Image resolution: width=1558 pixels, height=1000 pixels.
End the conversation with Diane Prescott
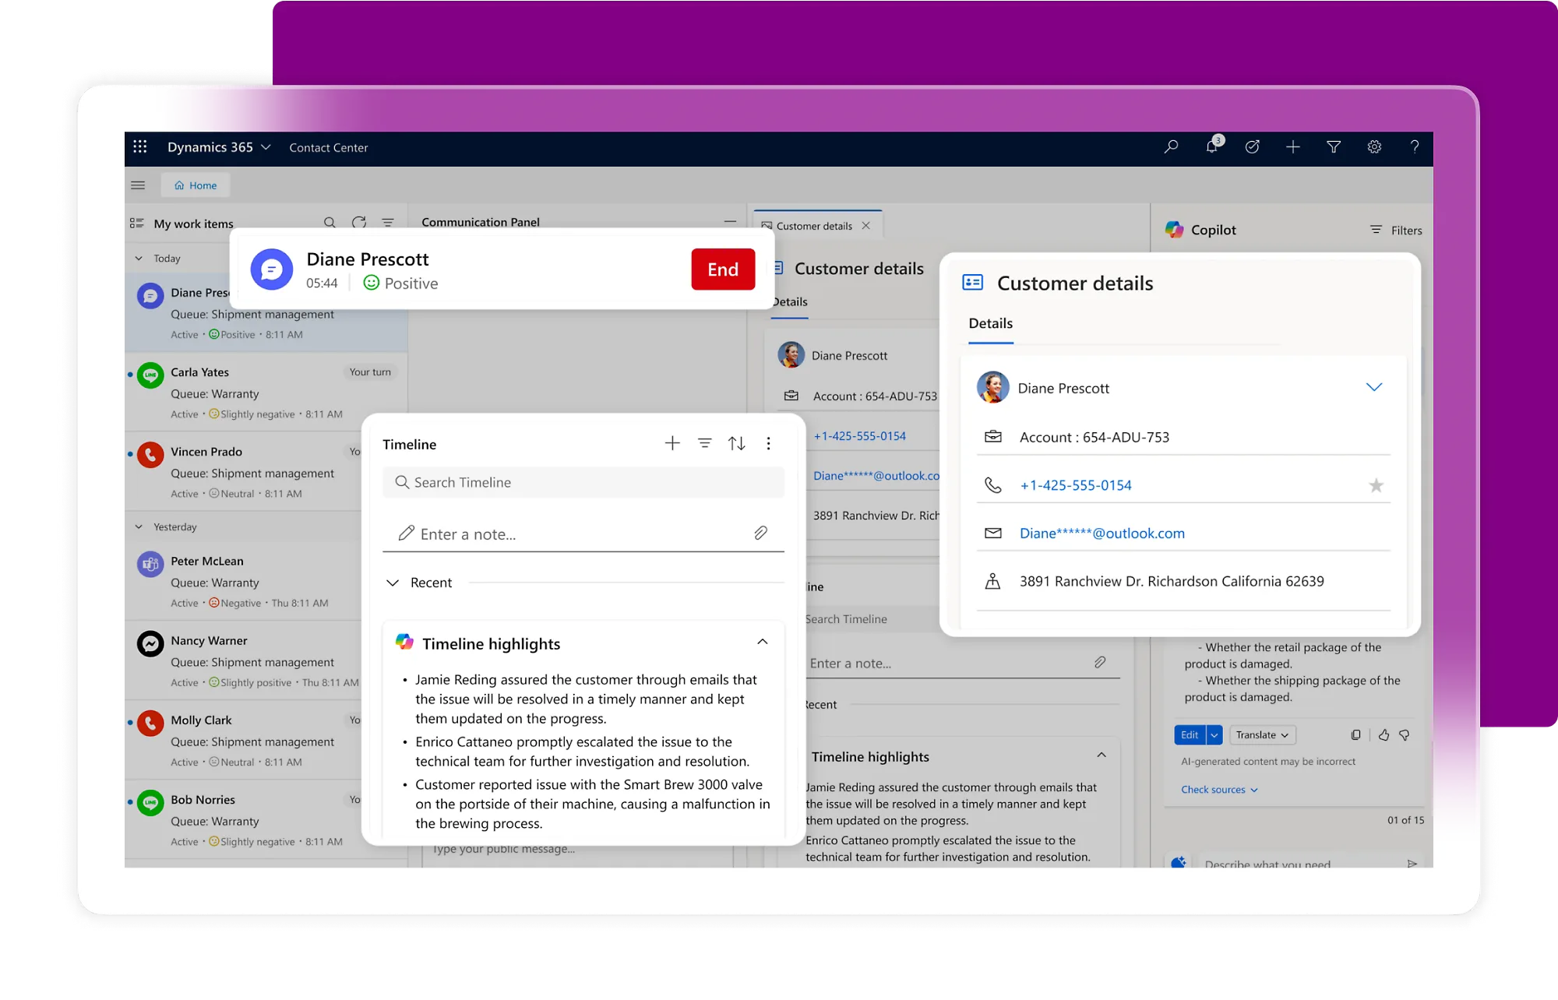click(723, 269)
